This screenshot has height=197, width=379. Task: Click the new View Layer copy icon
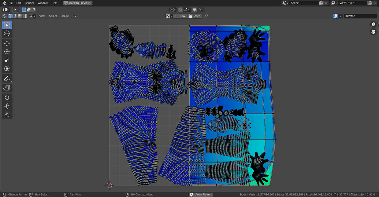370,3
